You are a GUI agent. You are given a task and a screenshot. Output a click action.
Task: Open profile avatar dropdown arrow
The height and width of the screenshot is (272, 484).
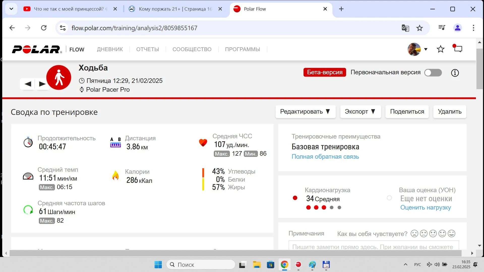point(426,49)
